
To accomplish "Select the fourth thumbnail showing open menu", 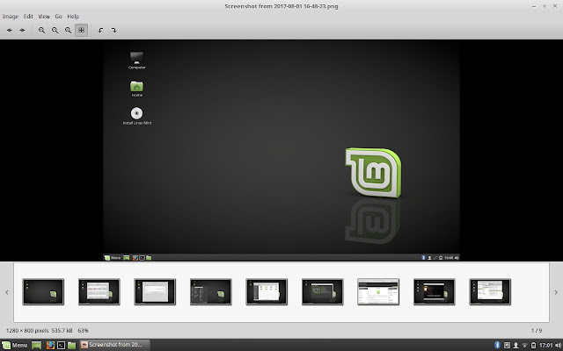I will 211,292.
